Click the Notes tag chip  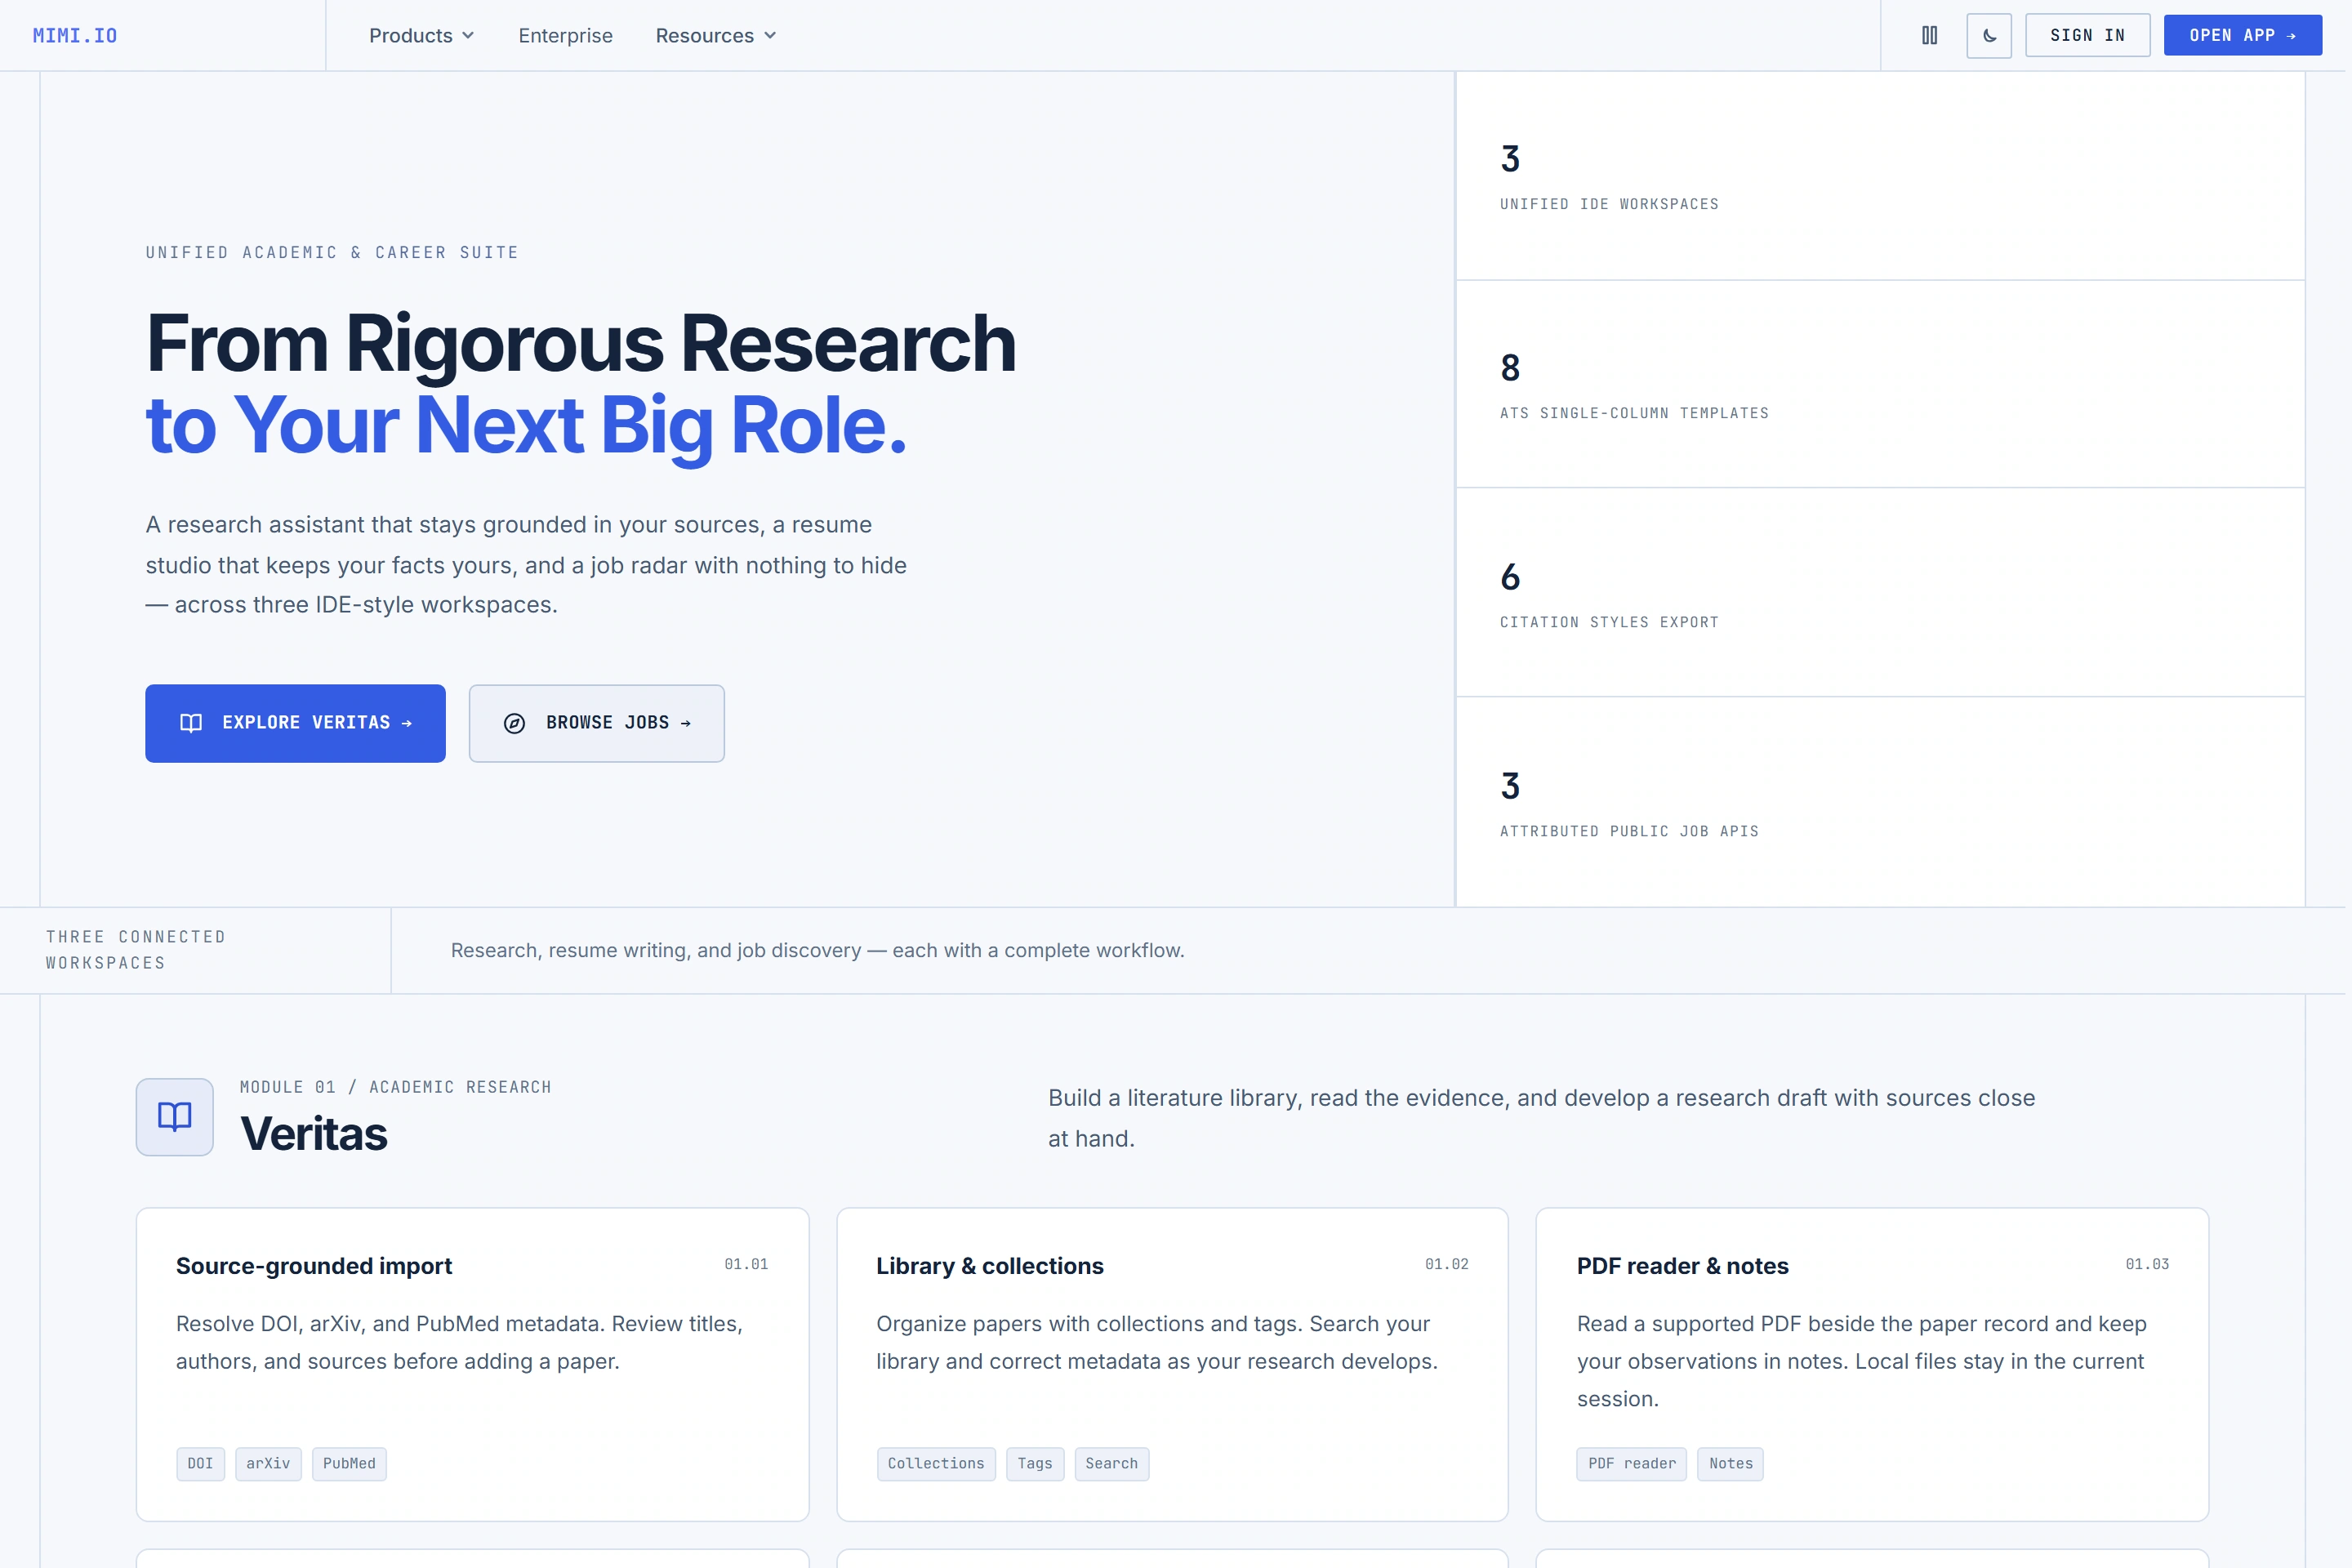tap(1731, 1464)
